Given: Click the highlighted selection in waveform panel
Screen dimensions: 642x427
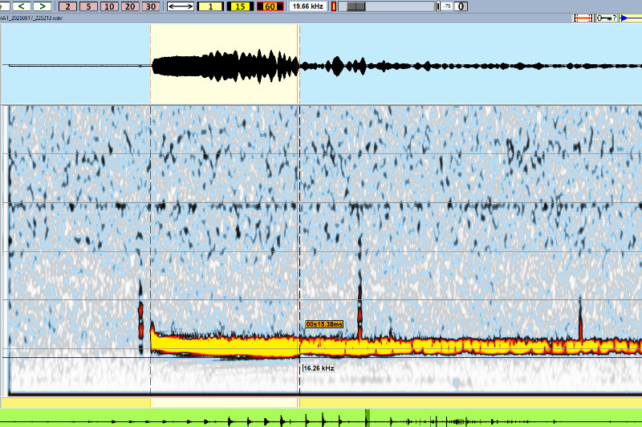Looking at the screenshot, I should [225, 65].
